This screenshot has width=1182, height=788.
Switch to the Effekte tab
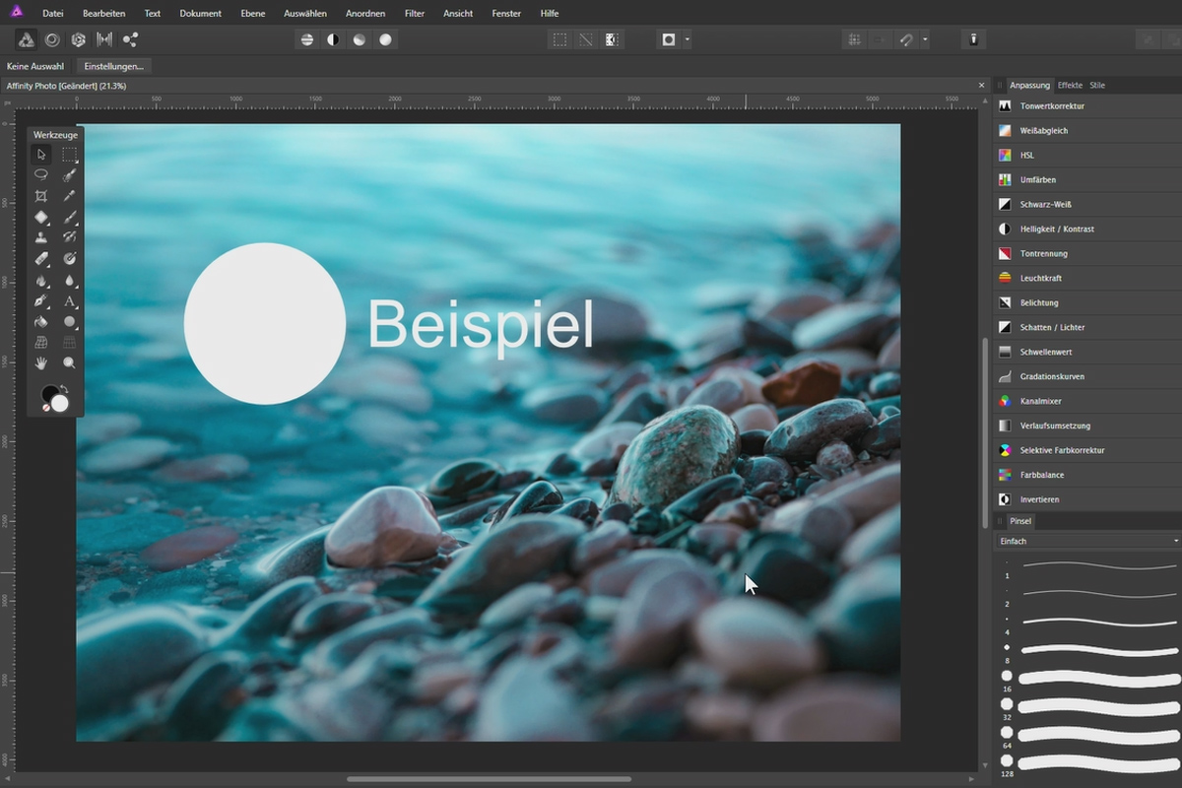(x=1070, y=85)
